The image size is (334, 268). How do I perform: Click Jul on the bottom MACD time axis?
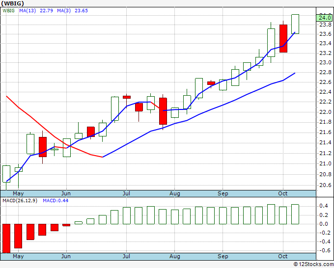tap(126, 256)
